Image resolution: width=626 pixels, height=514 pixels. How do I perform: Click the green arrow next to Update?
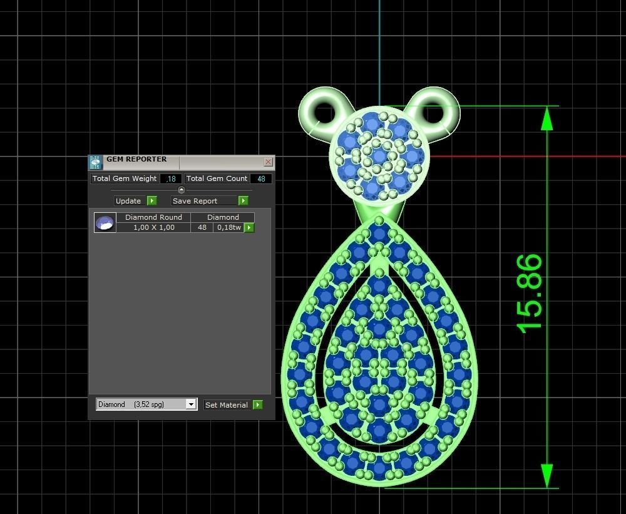click(152, 201)
